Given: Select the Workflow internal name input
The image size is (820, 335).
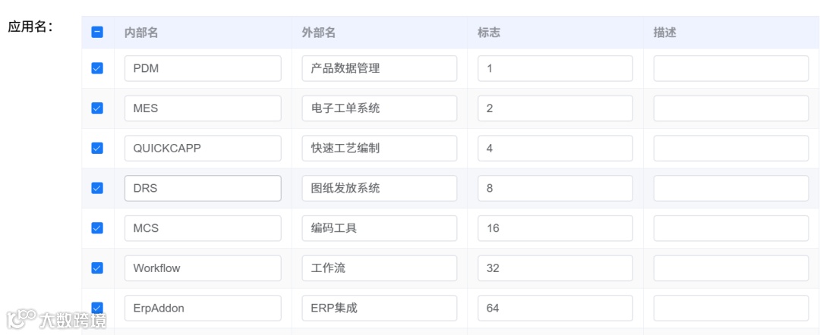Looking at the screenshot, I should (203, 268).
